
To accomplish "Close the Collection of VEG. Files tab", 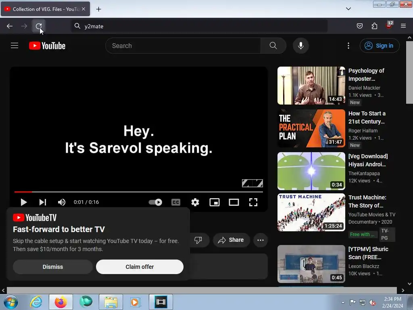I will (x=83, y=9).
